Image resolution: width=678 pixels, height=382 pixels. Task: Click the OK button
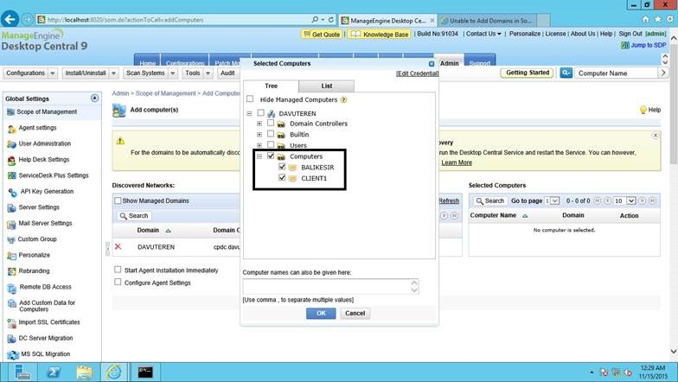(x=321, y=313)
